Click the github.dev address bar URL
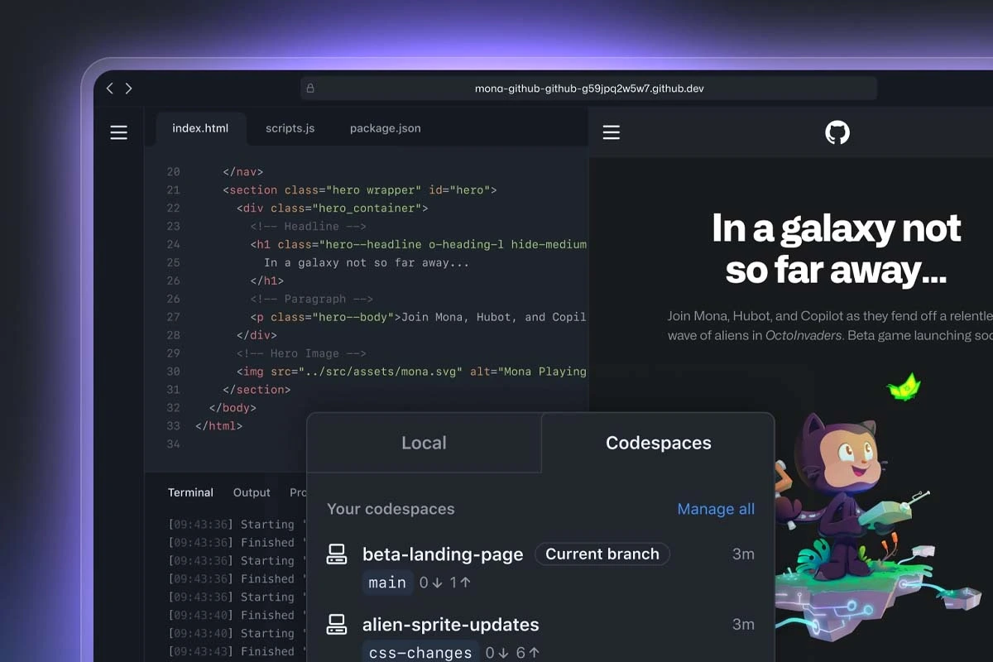 (x=589, y=88)
